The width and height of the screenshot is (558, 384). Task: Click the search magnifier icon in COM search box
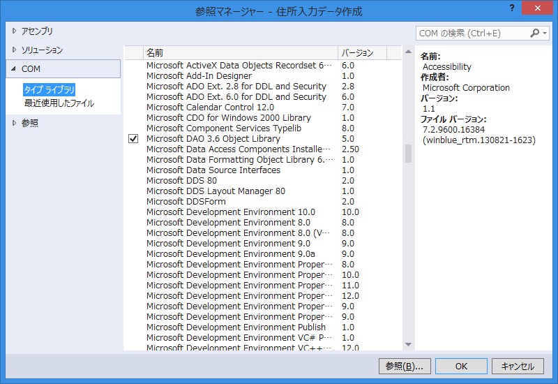(535, 33)
